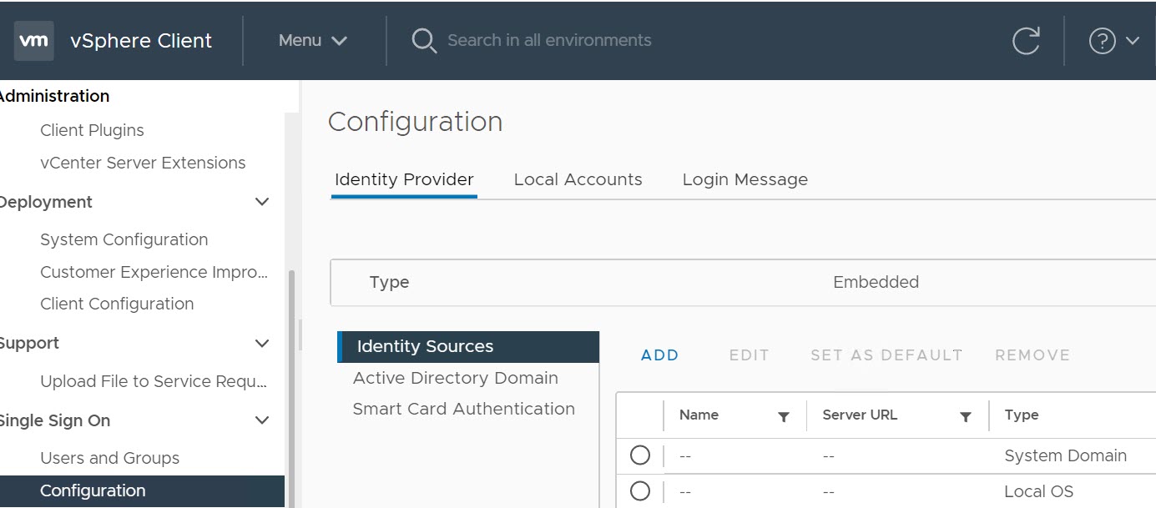Switch to the Login Message tab
Screen dimensions: 1156x508
pos(745,179)
